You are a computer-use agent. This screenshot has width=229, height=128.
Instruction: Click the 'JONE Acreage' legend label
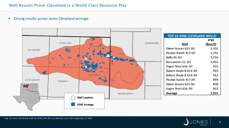[85, 104]
